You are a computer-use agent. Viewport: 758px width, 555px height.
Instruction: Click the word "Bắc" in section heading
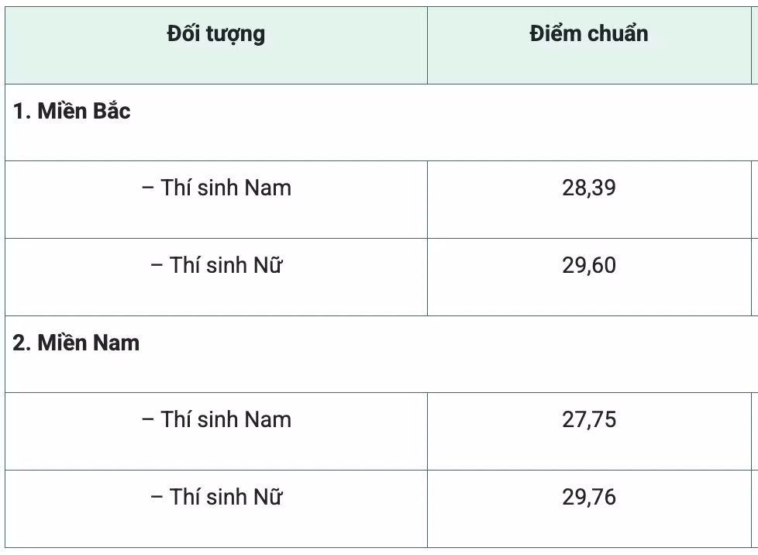click(112, 109)
